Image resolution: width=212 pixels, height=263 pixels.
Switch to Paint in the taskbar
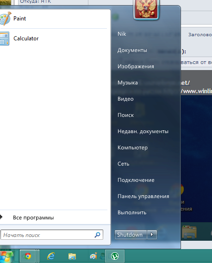pos(94,256)
